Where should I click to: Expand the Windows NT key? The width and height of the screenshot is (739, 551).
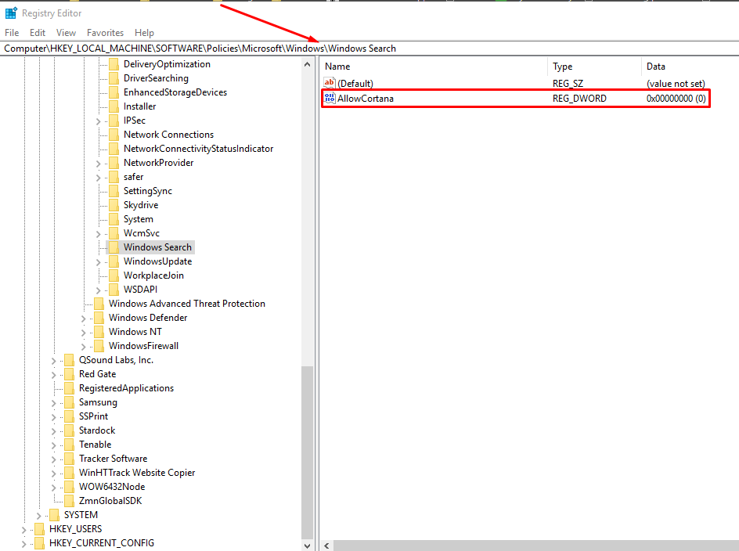tap(84, 333)
